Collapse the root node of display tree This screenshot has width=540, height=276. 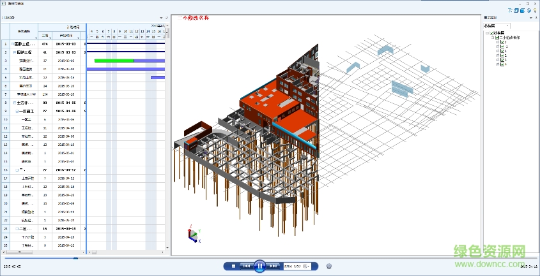[486, 33]
